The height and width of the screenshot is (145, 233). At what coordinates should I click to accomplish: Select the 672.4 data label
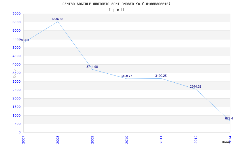click(229, 118)
